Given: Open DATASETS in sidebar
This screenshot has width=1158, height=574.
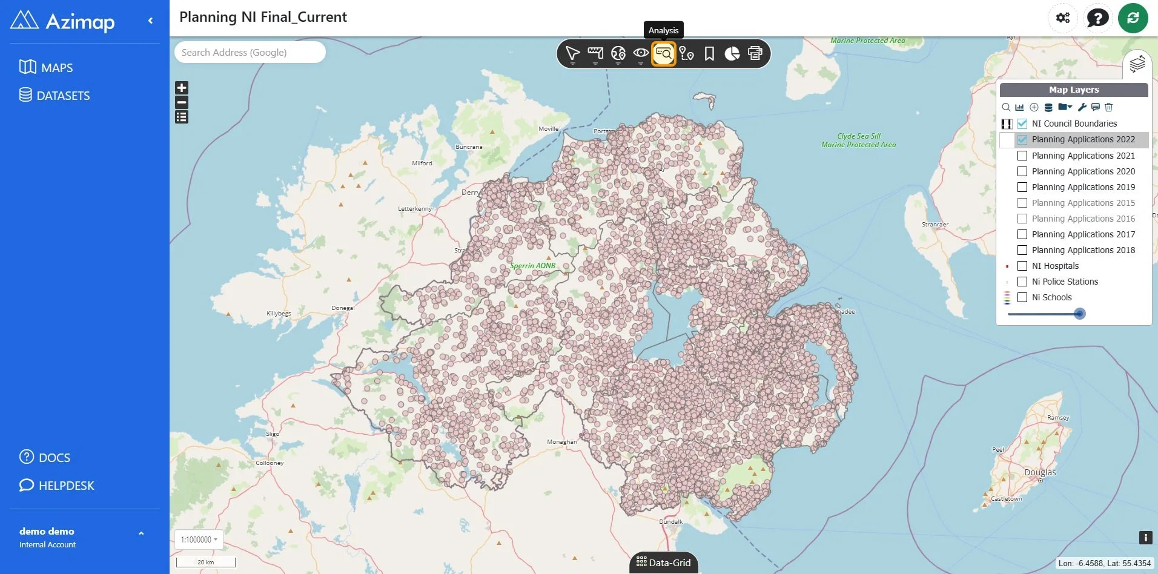Looking at the screenshot, I should click(55, 95).
